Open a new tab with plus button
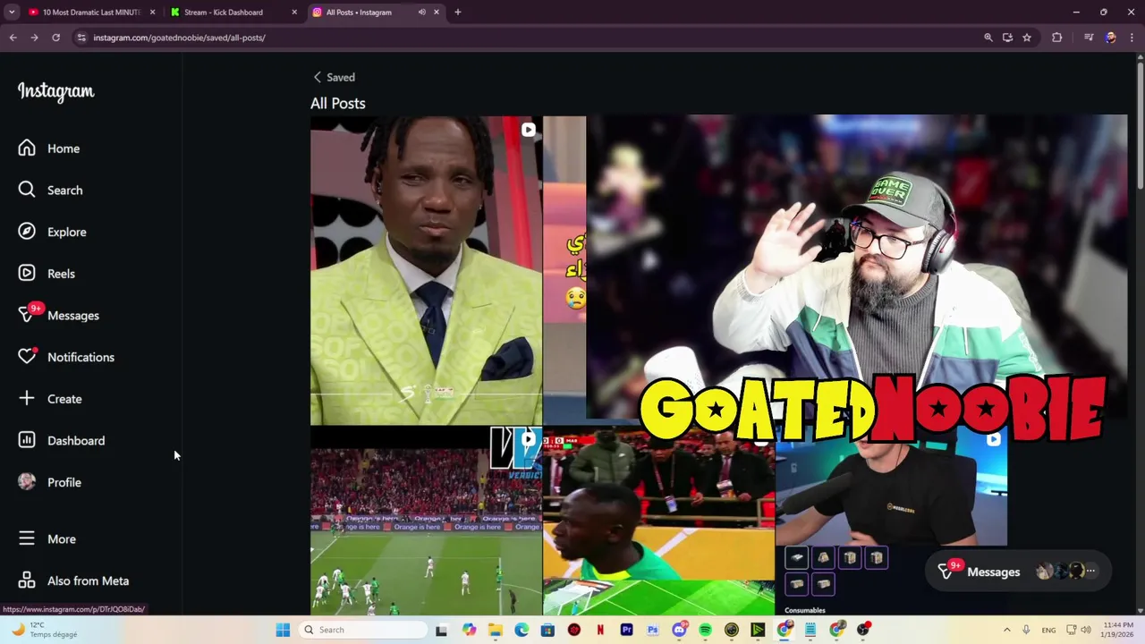 pyautogui.click(x=457, y=13)
